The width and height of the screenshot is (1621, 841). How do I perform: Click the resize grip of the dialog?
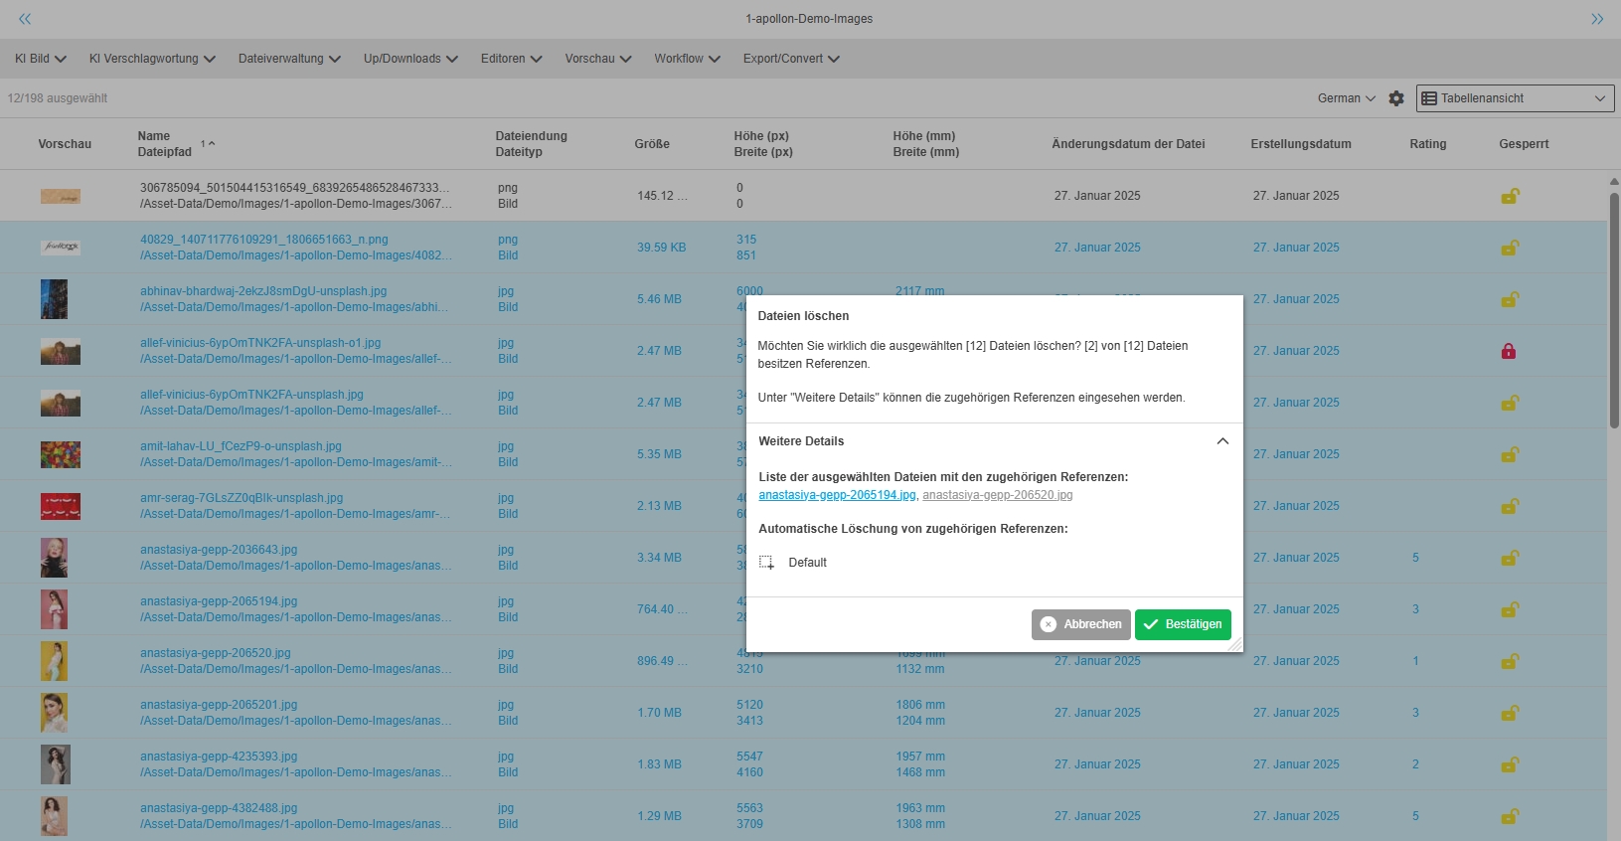click(1235, 645)
